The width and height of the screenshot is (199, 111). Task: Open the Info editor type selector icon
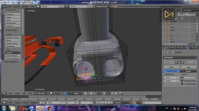(4, 6)
